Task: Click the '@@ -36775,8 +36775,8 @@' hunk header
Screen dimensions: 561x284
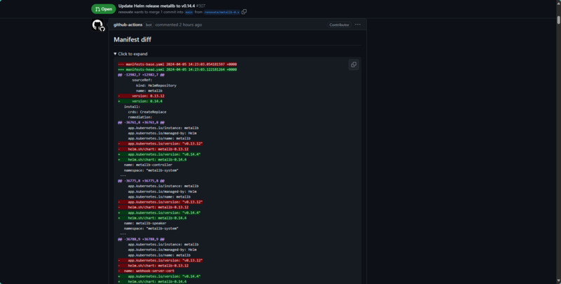Action: (142, 181)
